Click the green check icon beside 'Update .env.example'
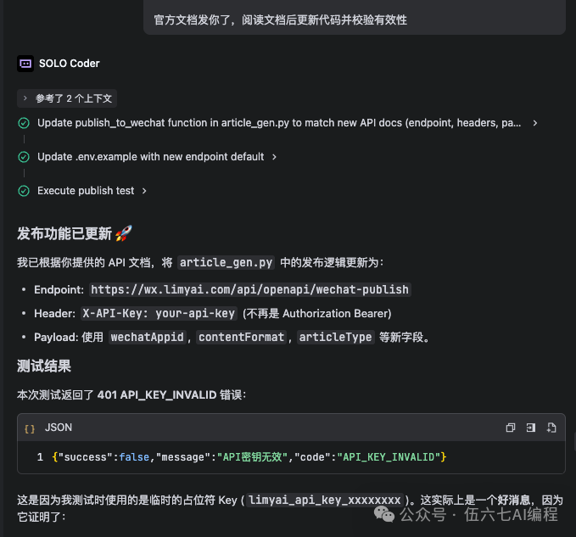 [x=24, y=157]
